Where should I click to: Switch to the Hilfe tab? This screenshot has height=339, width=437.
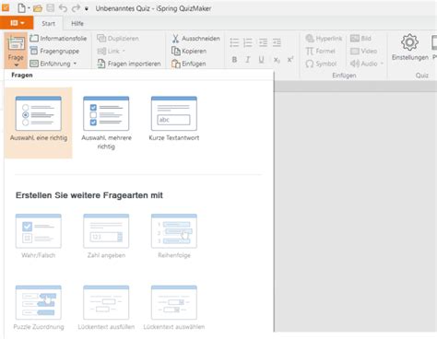tap(77, 23)
